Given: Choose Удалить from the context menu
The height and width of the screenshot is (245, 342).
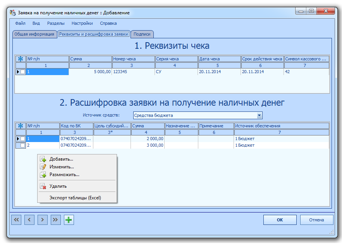Looking at the screenshot, I should (77, 186).
